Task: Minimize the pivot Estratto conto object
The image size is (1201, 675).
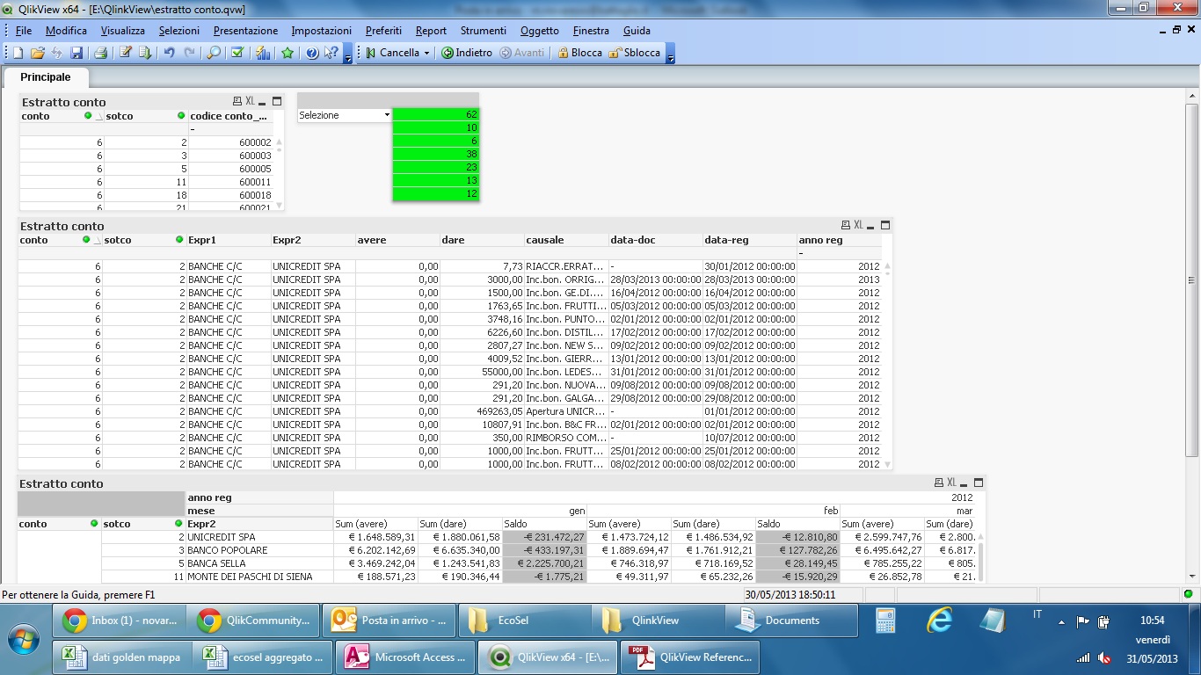Action: click(964, 483)
